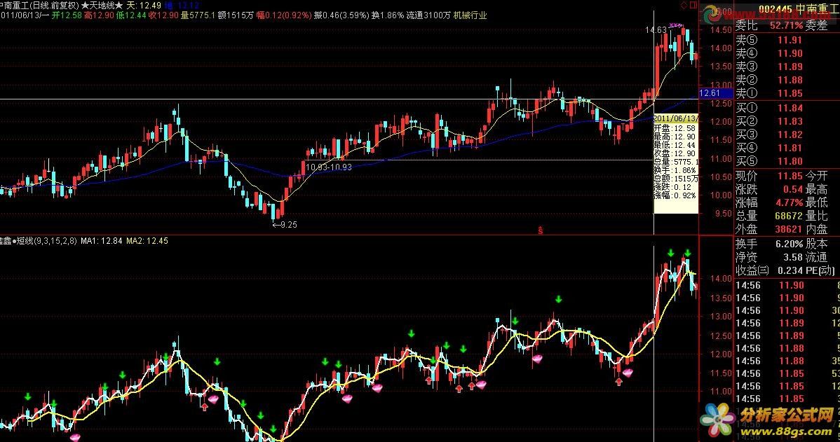This screenshot has height=442, width=840.
Task: Select the 买② 11.83 bid row
Action: [x=769, y=121]
